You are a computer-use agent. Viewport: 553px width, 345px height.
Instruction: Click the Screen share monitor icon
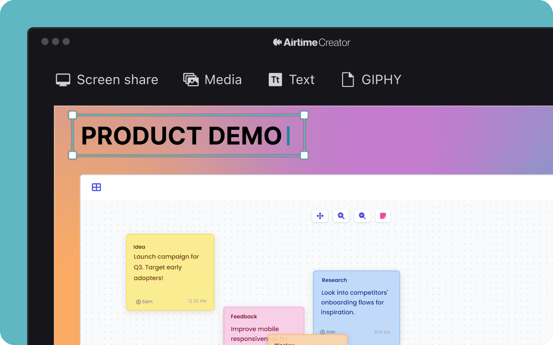point(63,80)
